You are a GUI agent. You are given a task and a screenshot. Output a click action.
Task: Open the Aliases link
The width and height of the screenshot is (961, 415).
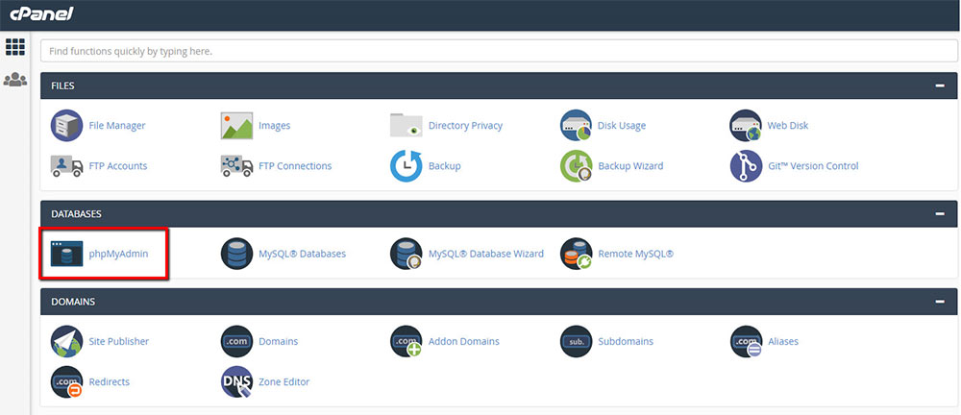(783, 341)
